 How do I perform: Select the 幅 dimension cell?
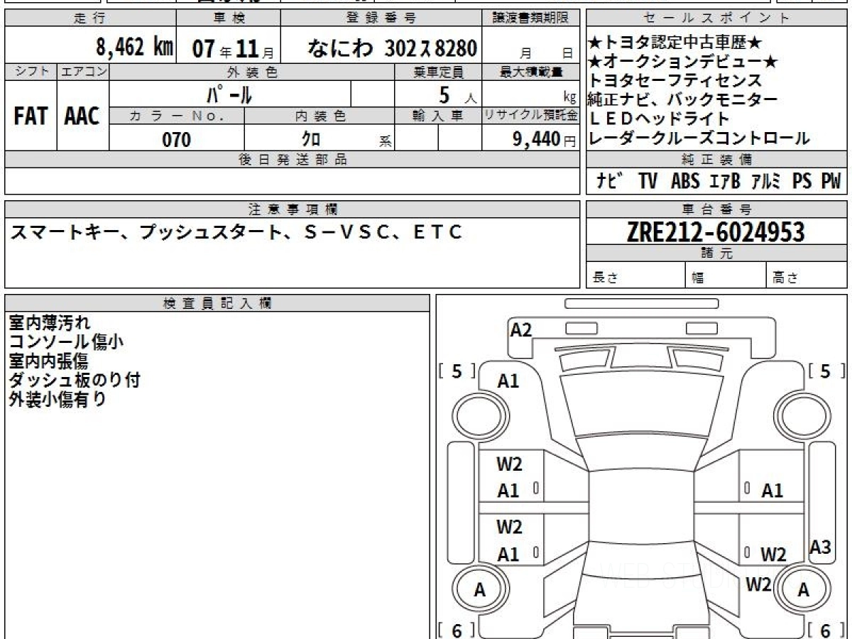point(726,275)
